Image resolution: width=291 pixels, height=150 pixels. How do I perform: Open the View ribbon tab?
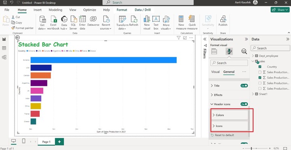coord(73,10)
